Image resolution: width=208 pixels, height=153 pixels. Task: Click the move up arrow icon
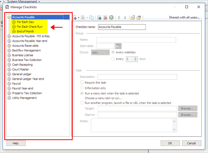click(x=119, y=17)
